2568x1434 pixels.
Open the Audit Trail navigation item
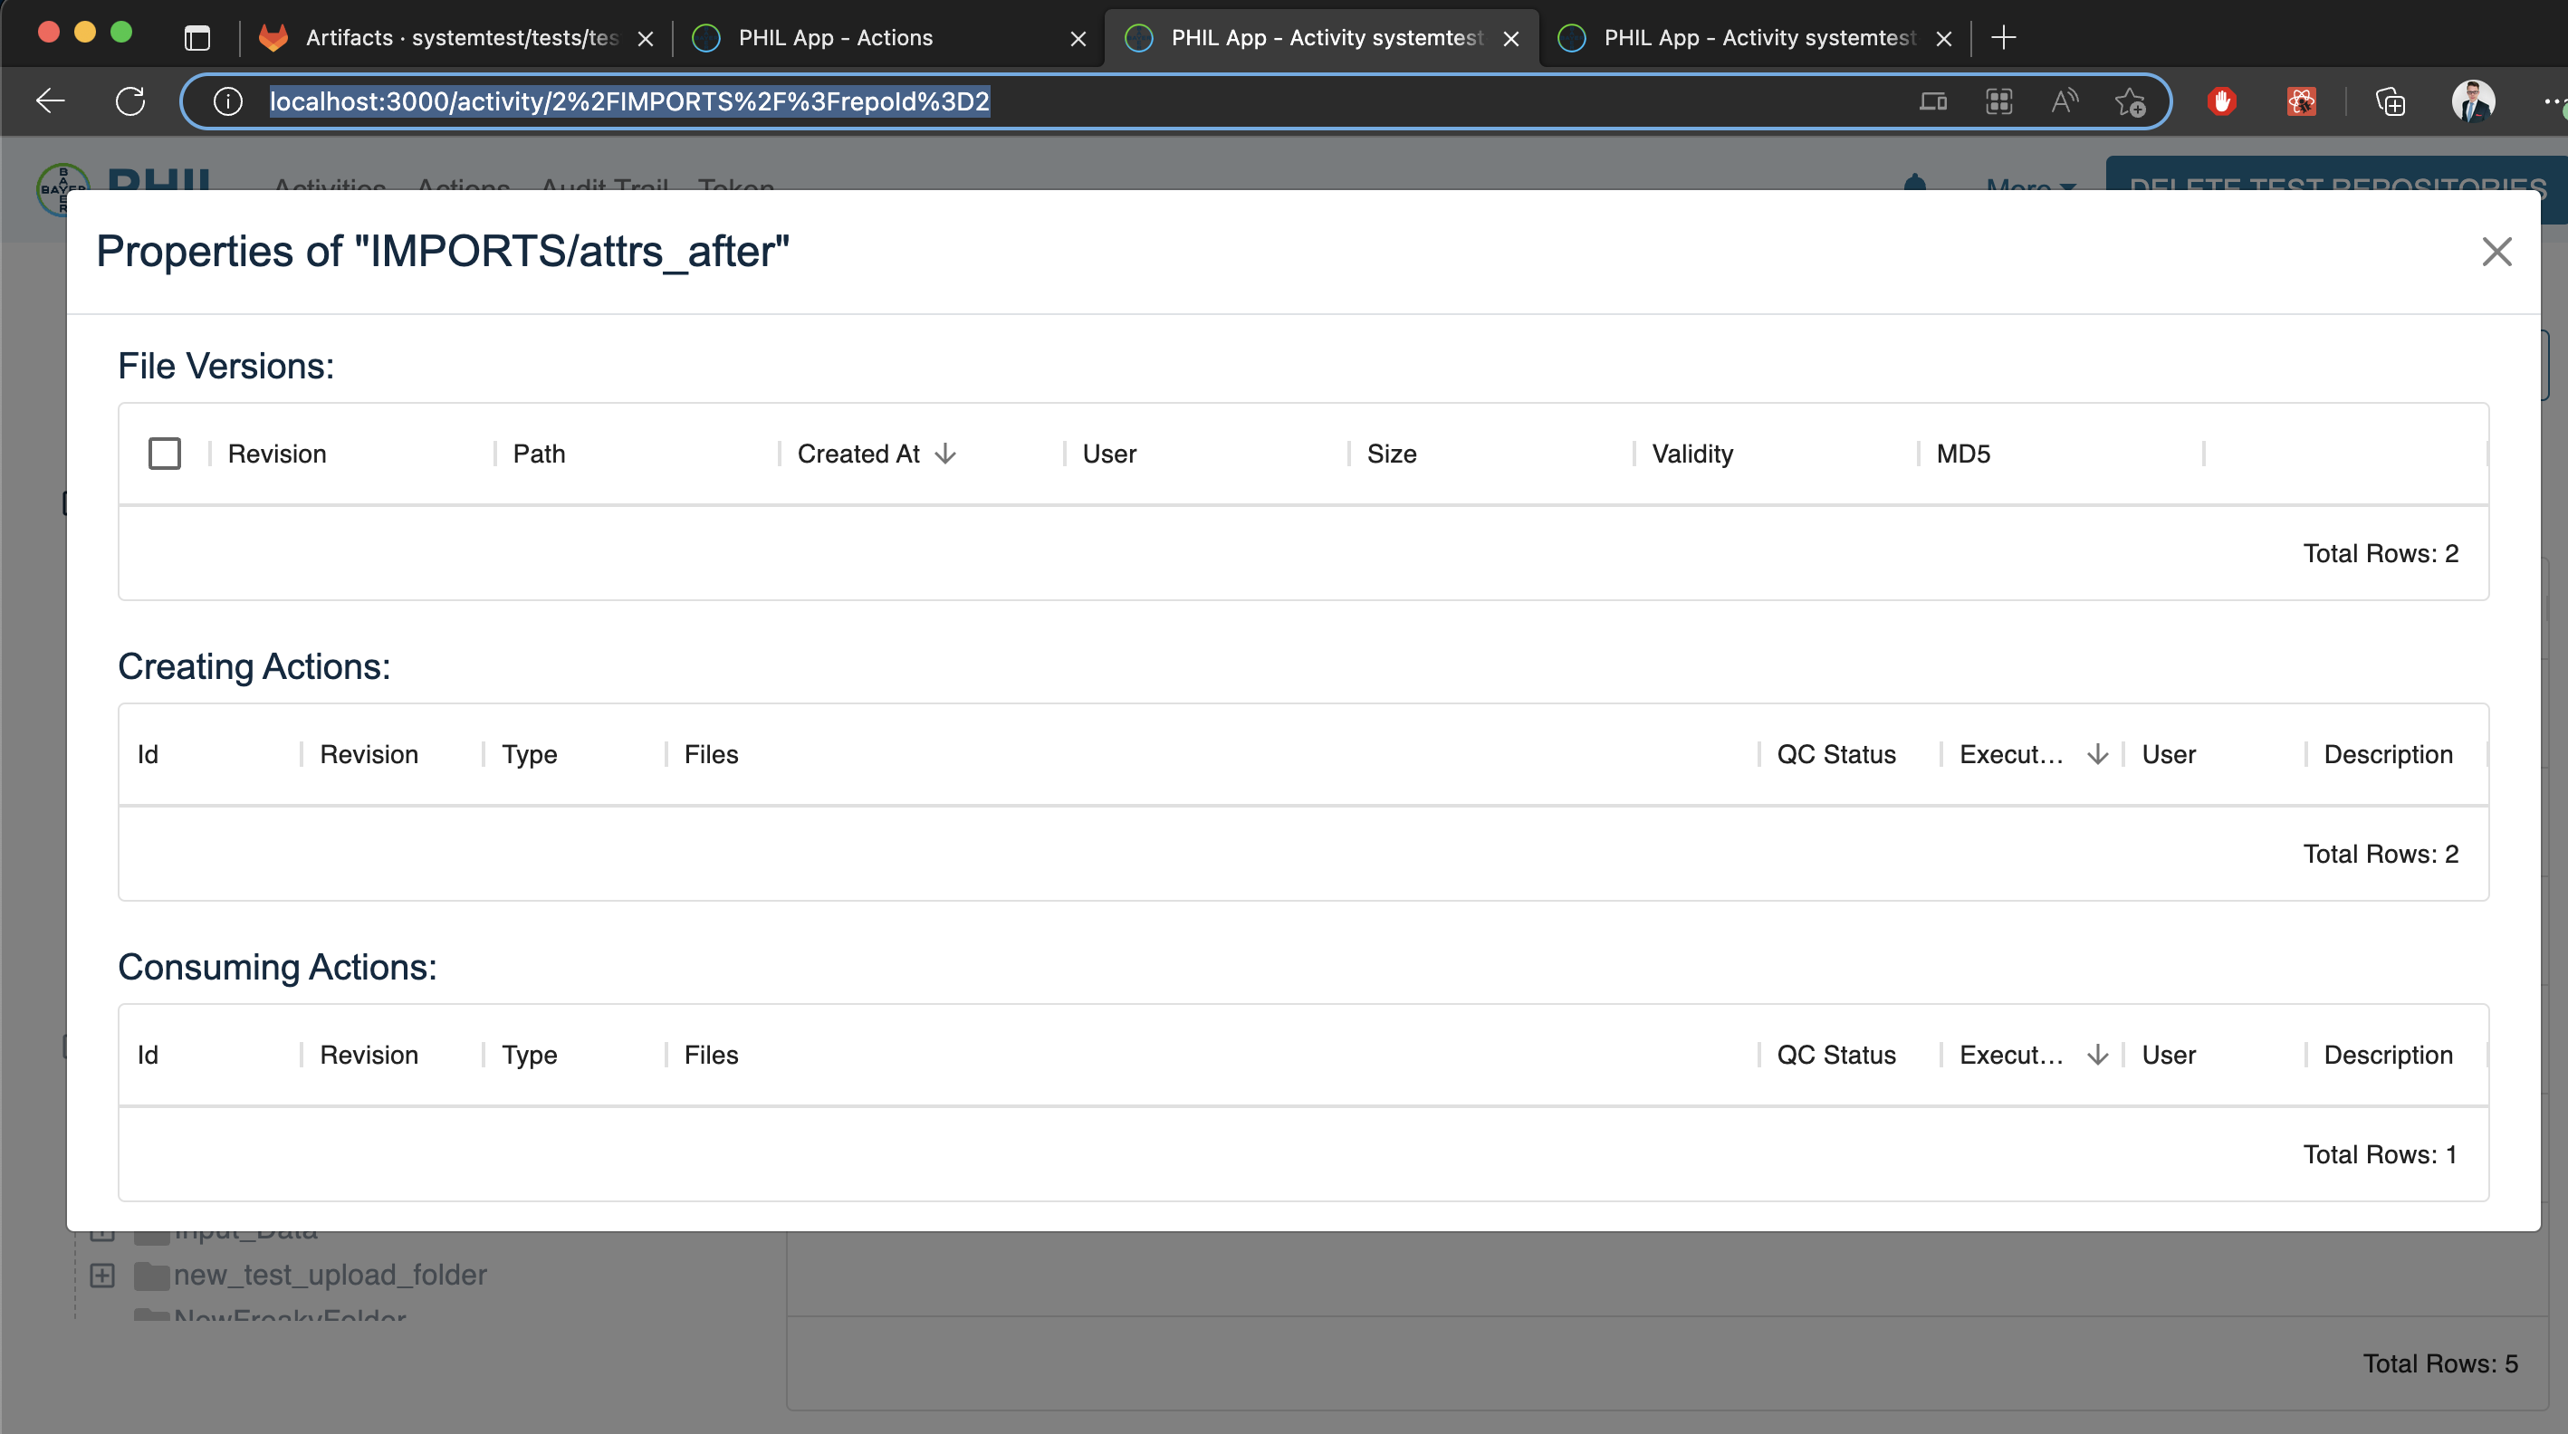(x=604, y=188)
